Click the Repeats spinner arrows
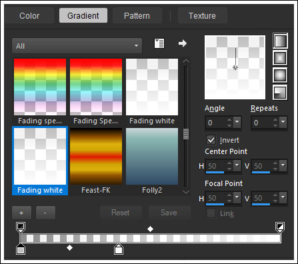The image size is (298, 264). coord(275,123)
